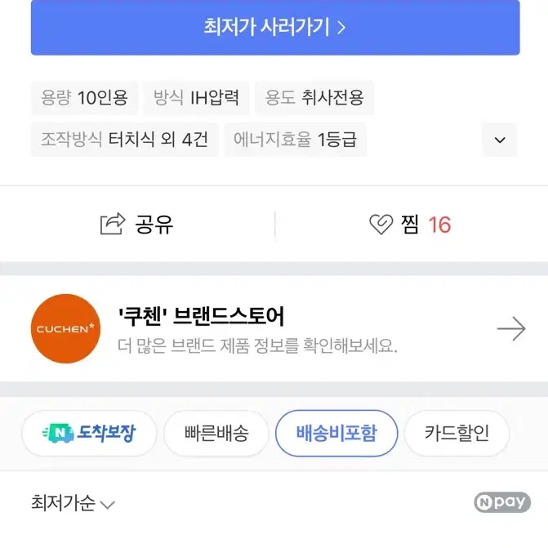548x548 pixels.
Task: Tap the gray N pay badge
Action: click(x=502, y=502)
